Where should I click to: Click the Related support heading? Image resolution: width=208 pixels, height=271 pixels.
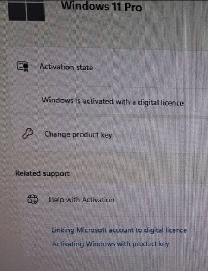point(42,173)
